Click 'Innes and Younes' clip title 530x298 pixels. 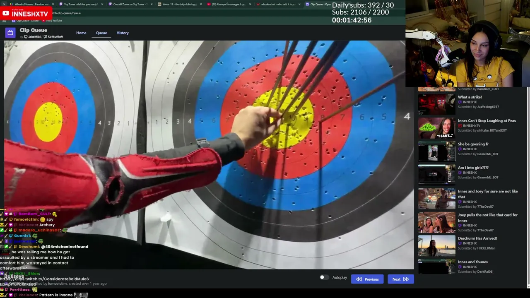(x=473, y=262)
